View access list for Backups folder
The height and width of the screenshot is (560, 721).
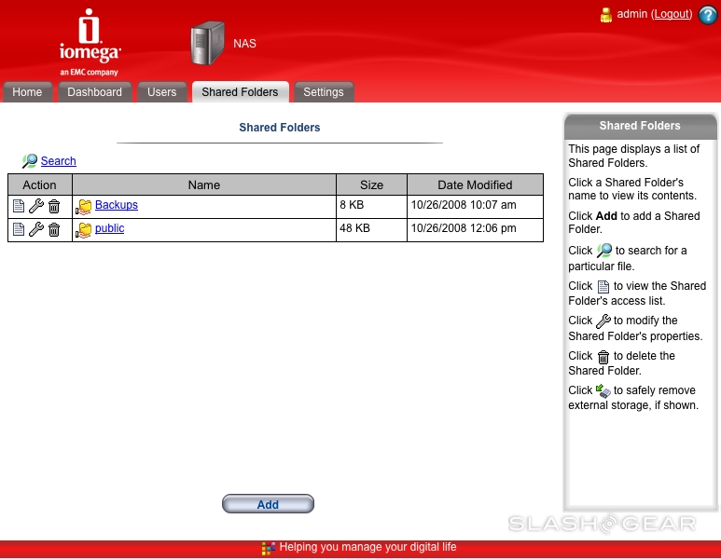tap(19, 206)
